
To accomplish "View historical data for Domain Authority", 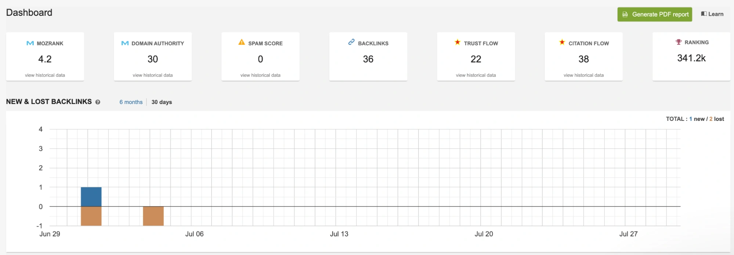I will (x=153, y=75).
